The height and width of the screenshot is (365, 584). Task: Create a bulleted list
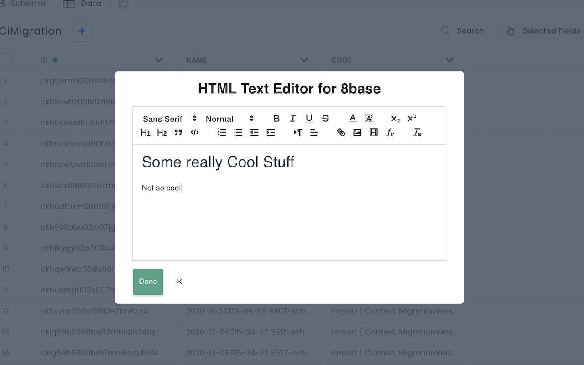tap(238, 132)
